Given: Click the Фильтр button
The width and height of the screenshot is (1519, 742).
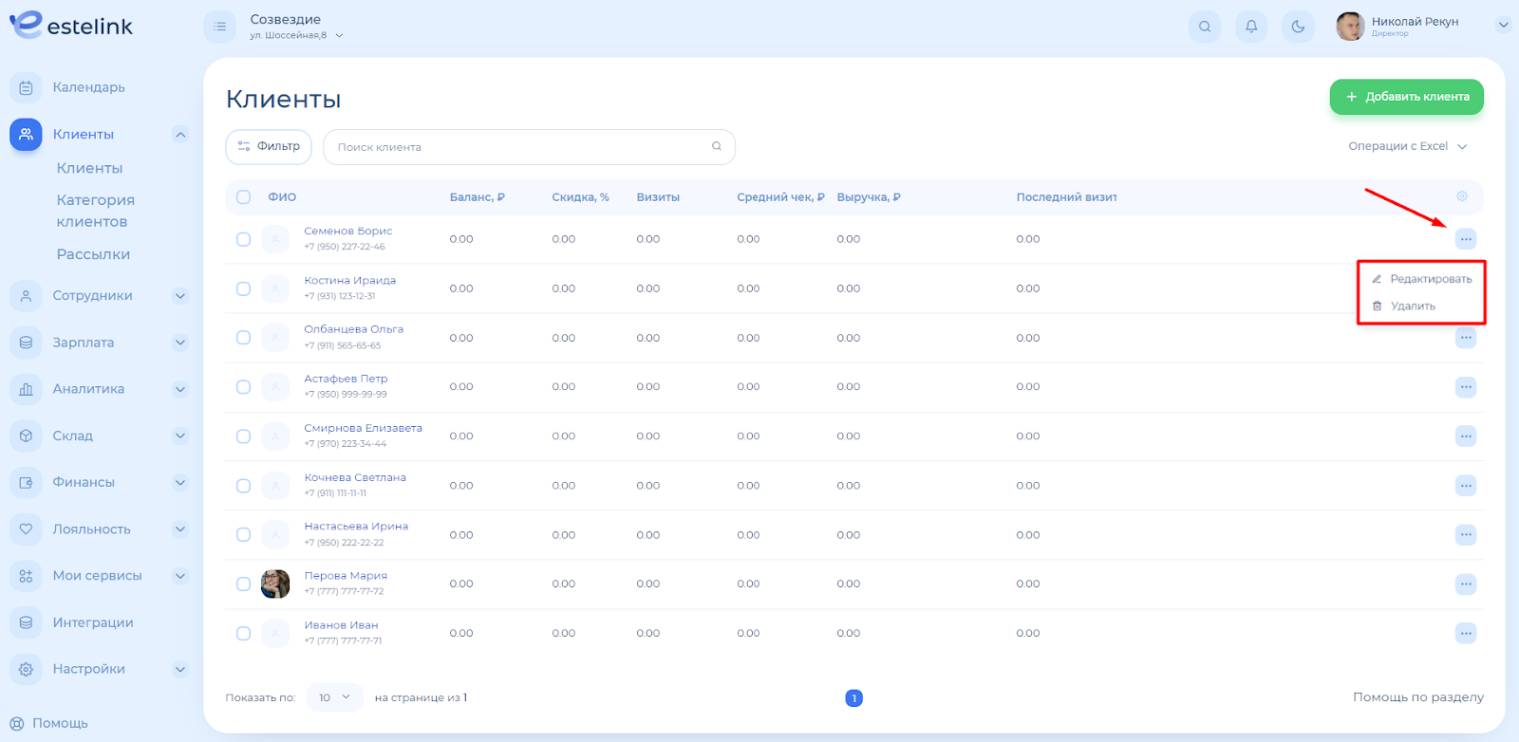Looking at the screenshot, I should coord(269,146).
